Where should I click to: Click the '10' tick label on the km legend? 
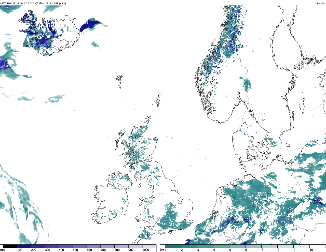pos(311,250)
